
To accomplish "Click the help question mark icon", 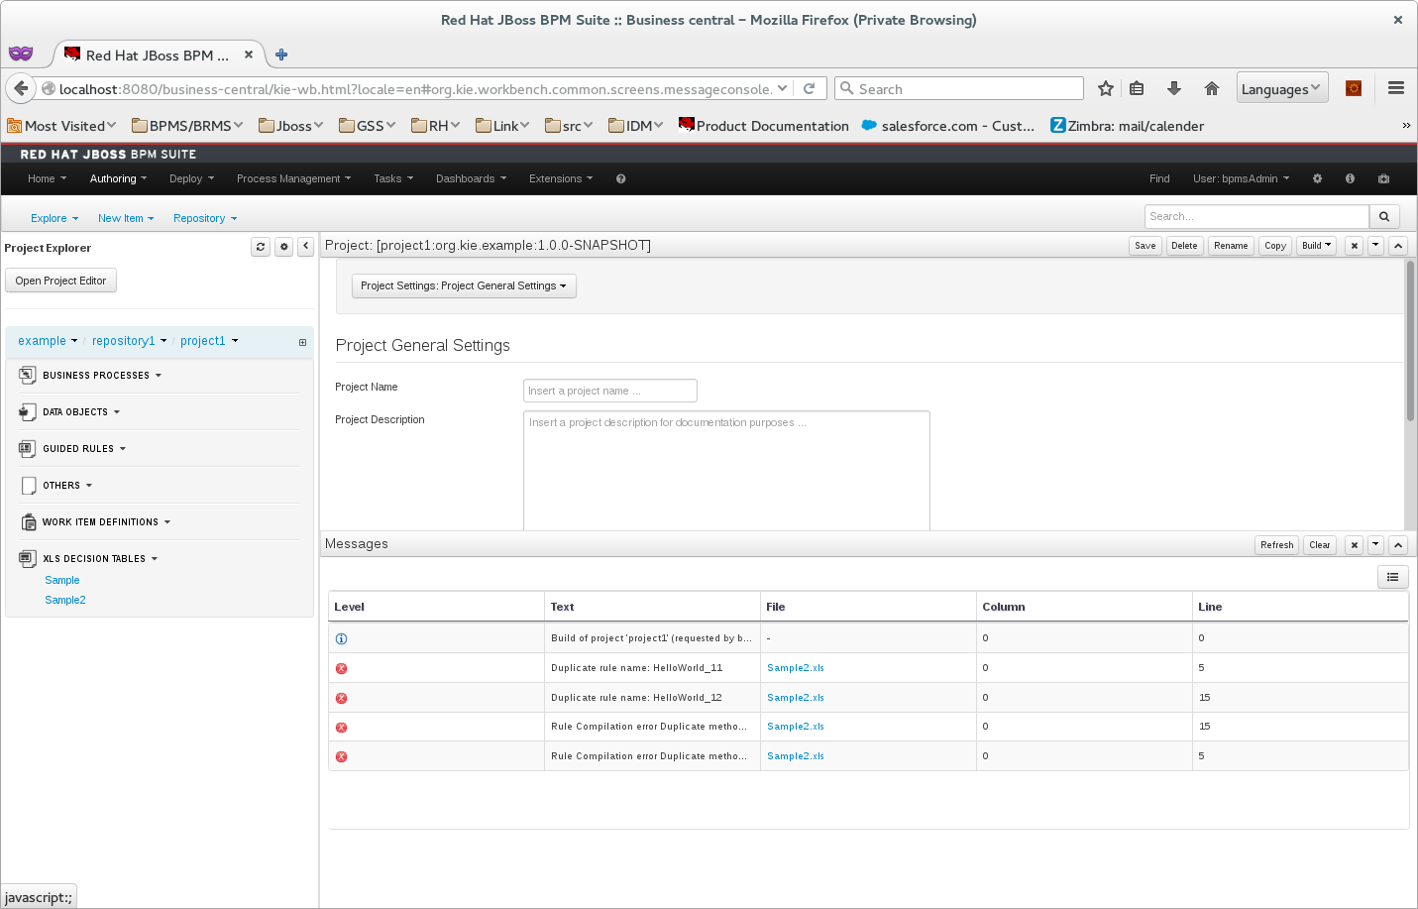I will pyautogui.click(x=620, y=179).
